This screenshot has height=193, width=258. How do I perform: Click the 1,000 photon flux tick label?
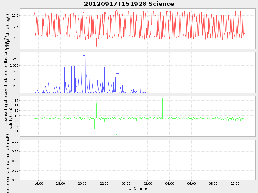[14, 66]
